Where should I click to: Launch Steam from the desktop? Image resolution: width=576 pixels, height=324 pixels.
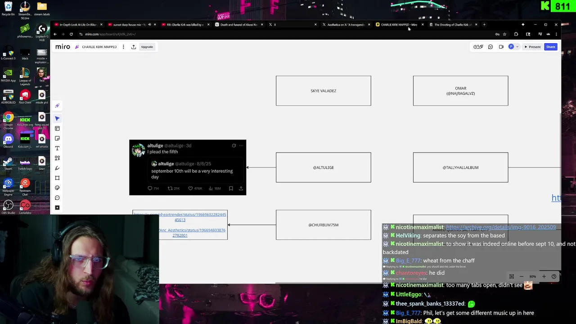pyautogui.click(x=8, y=163)
